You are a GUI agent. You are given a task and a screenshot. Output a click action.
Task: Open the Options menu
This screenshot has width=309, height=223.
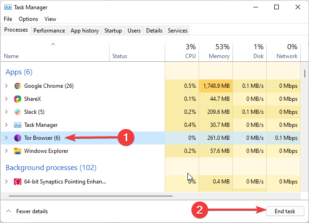click(28, 19)
